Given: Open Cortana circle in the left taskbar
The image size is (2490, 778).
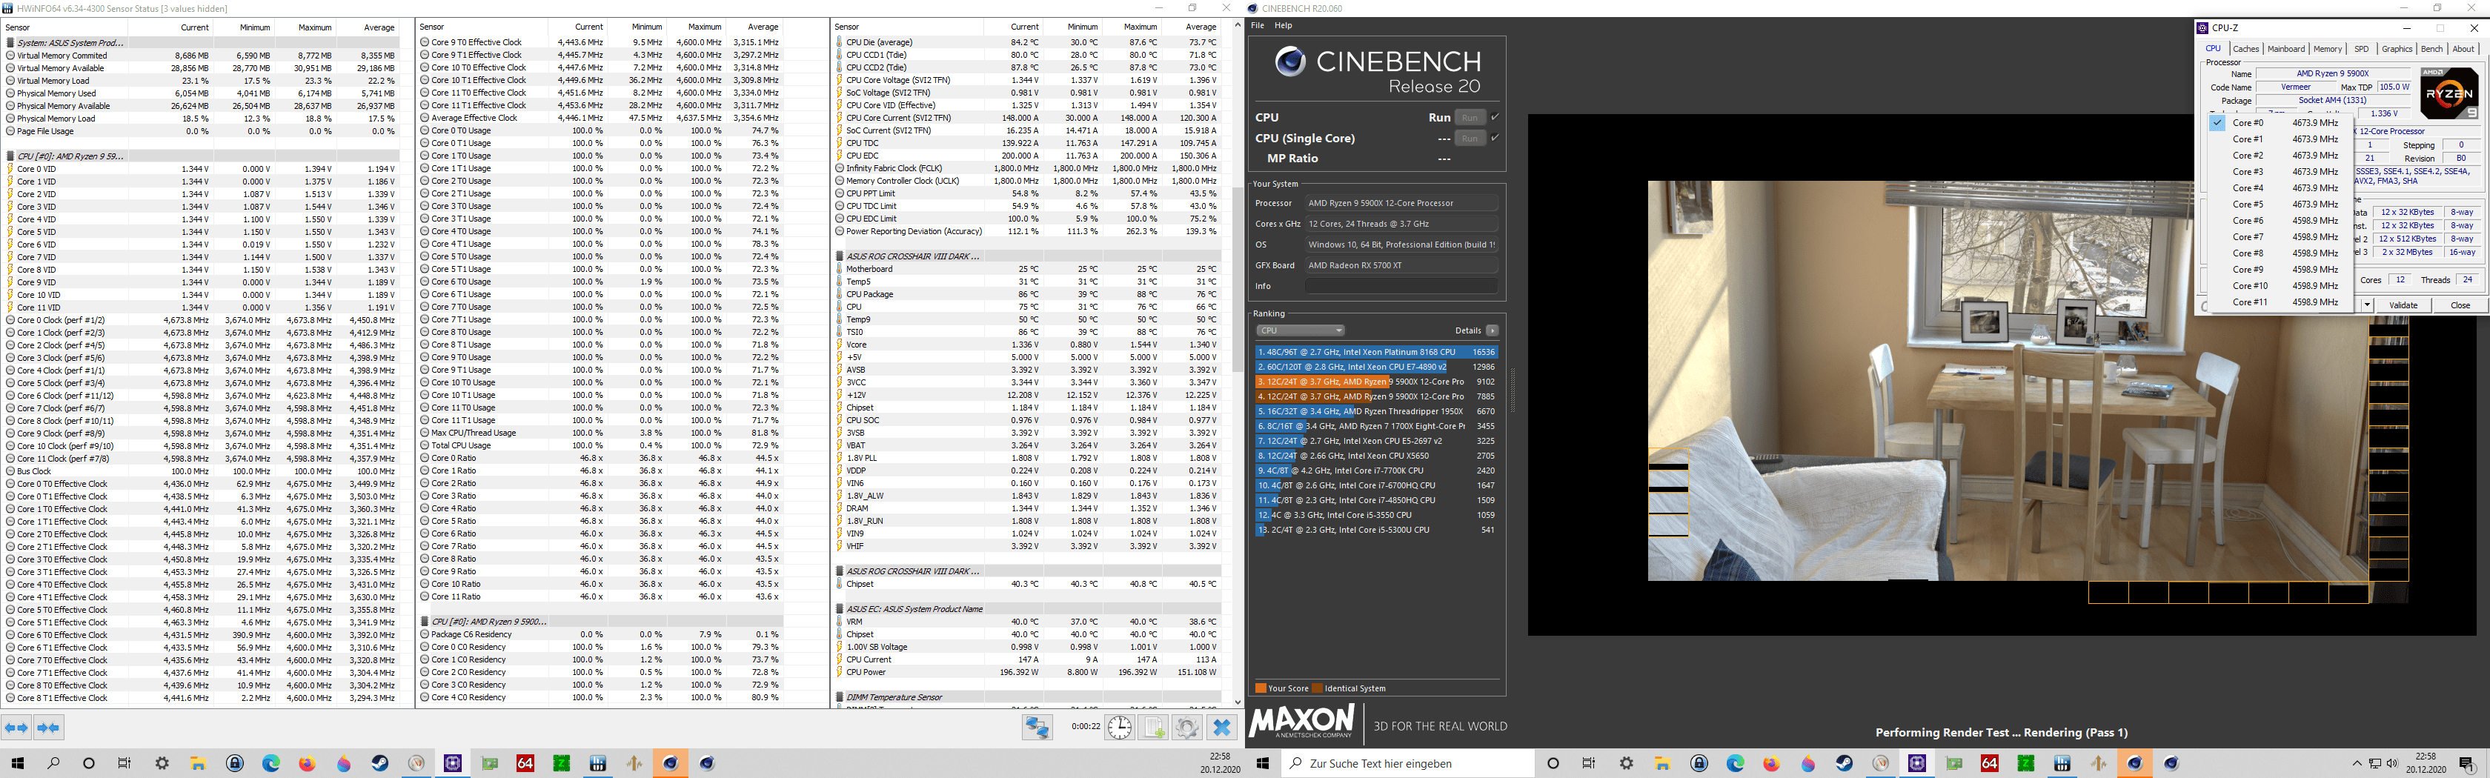Looking at the screenshot, I should click(89, 763).
